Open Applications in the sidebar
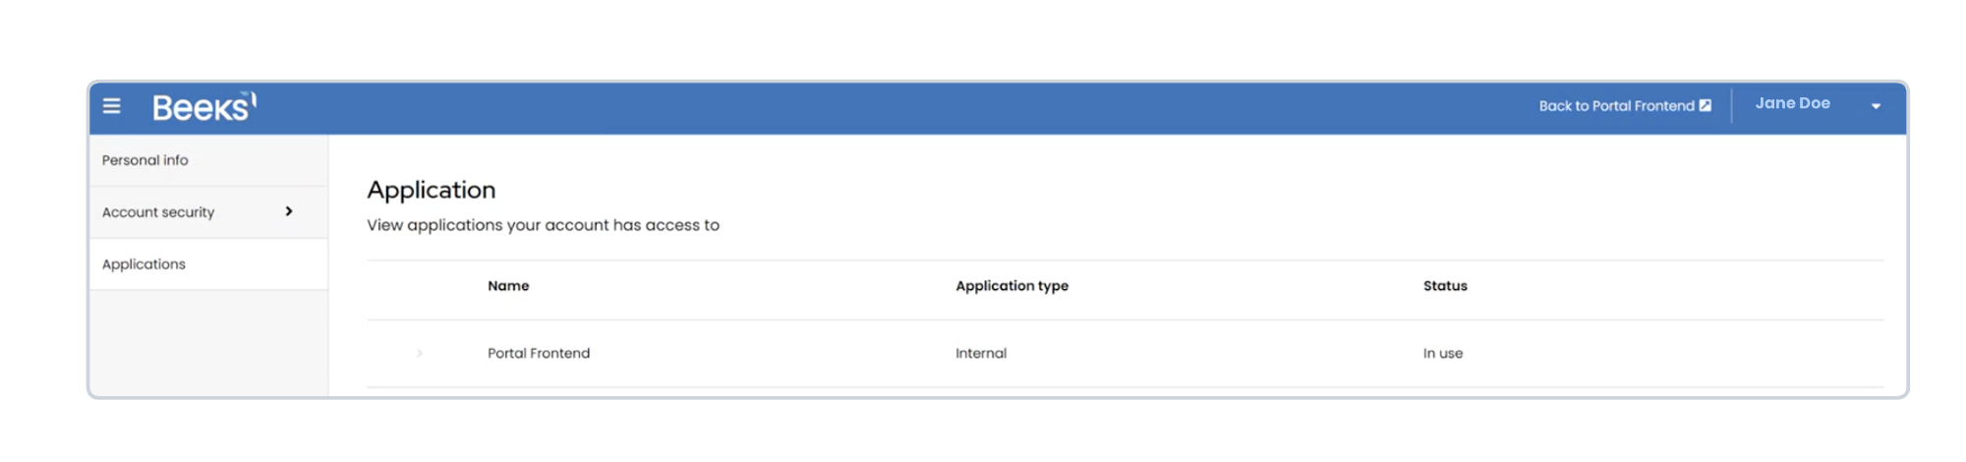 [144, 264]
